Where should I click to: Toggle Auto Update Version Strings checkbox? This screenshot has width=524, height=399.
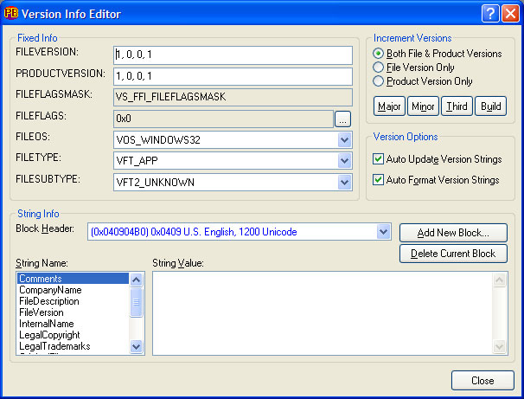pos(378,159)
